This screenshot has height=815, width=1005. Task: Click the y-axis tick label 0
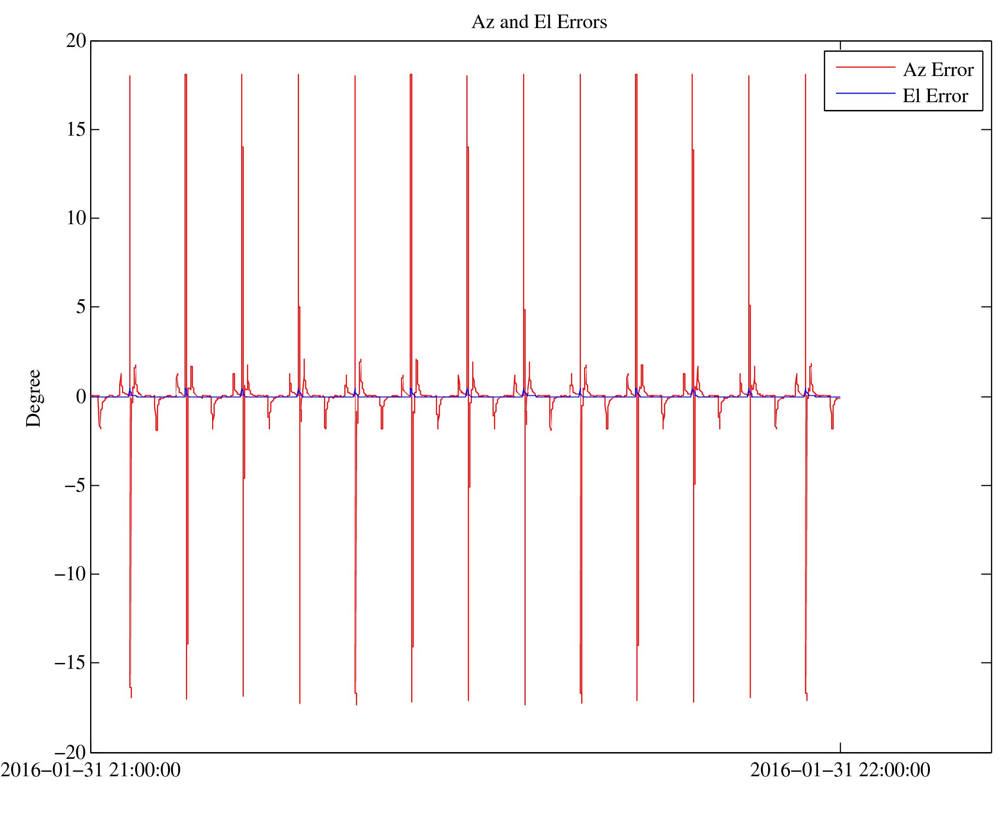pyautogui.click(x=81, y=397)
